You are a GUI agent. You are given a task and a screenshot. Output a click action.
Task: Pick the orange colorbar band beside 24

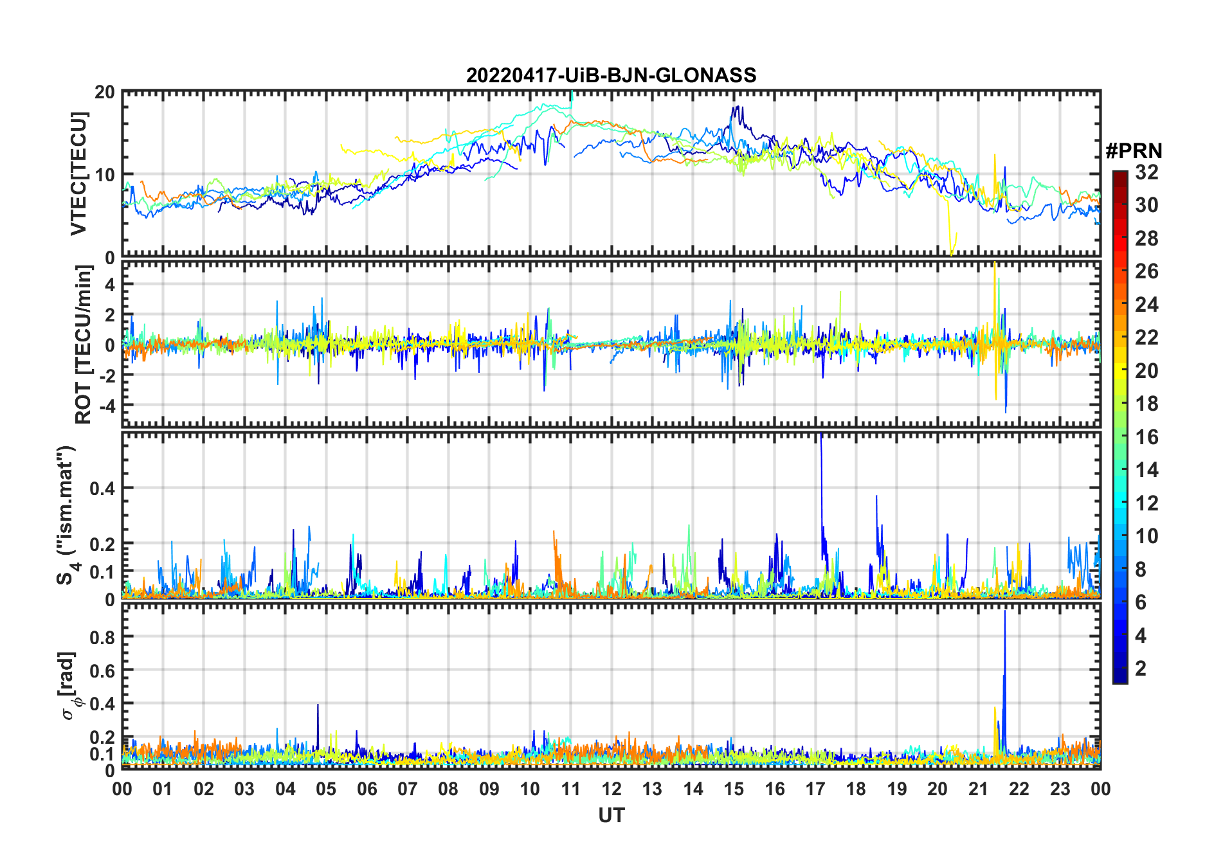[1120, 305]
